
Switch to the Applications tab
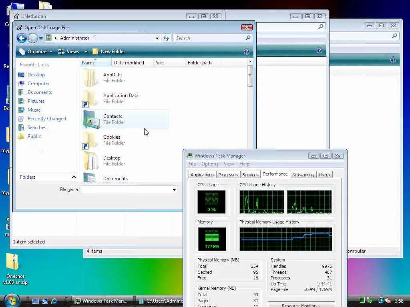[x=202, y=175]
